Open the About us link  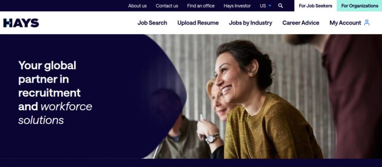[137, 6]
